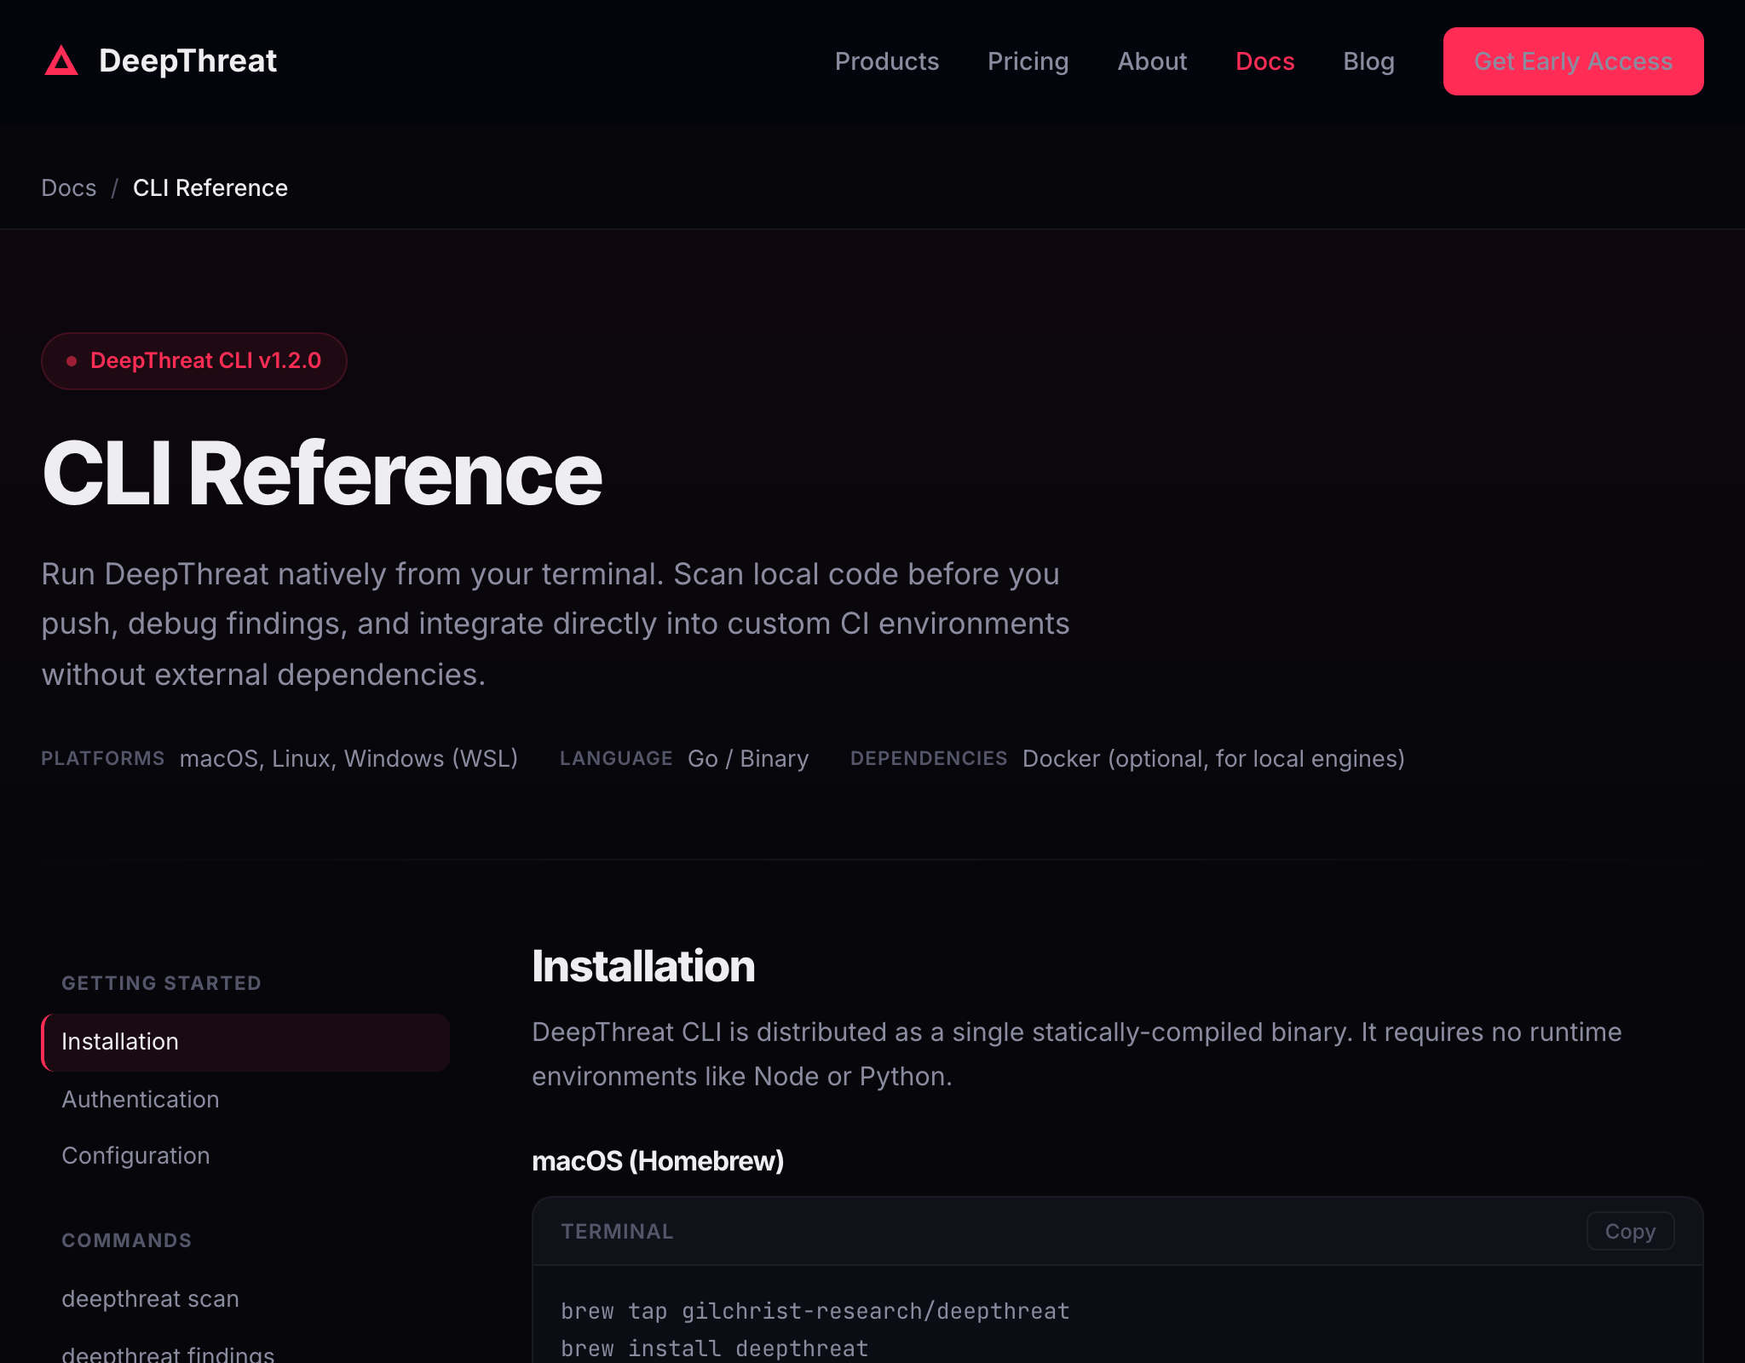Viewport: 1745px width, 1363px height.
Task: Select the Docs nav item
Action: pos(1264,61)
